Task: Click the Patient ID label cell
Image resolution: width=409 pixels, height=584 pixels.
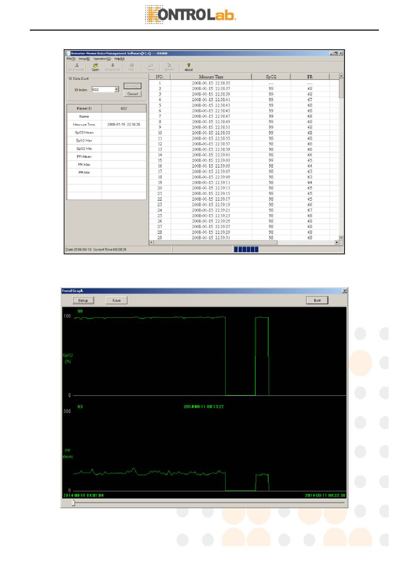Action: pos(84,109)
